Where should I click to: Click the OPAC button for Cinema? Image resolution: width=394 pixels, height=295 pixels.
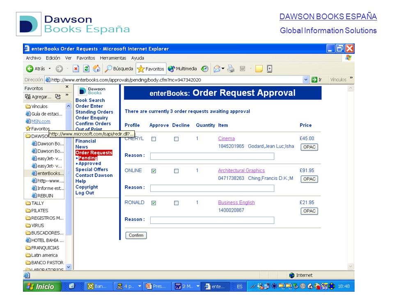tap(309, 147)
